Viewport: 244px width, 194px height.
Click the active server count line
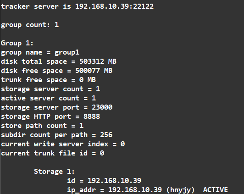point(49,98)
